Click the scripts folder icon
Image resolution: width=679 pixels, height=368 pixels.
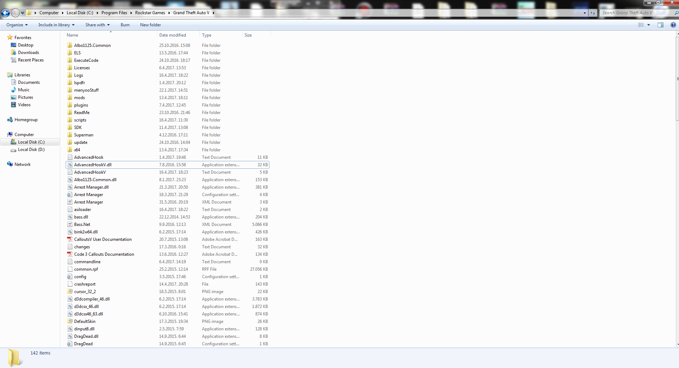pos(70,120)
